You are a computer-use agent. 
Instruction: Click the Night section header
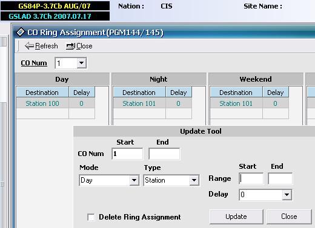pyautogui.click(x=159, y=79)
